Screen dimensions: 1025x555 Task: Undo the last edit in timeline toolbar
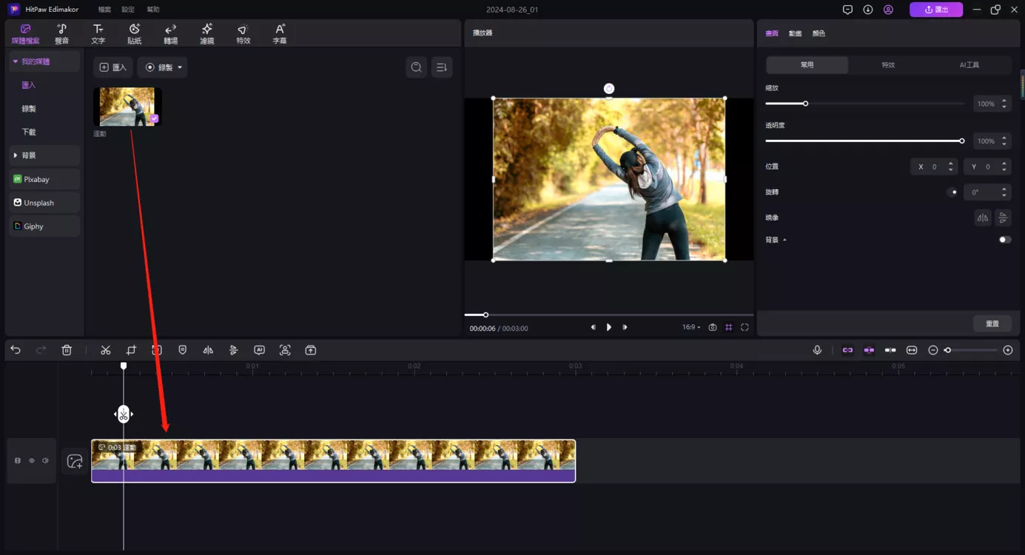tap(16, 350)
